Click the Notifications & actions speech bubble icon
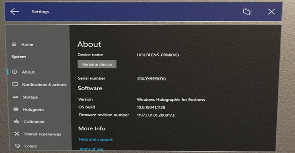 (15, 84)
